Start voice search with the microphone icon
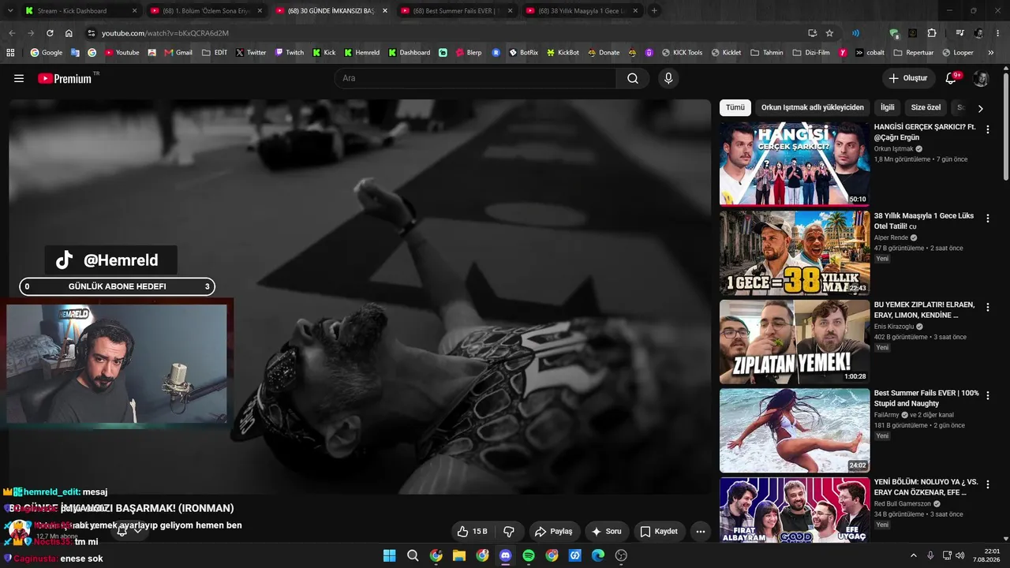 click(x=668, y=78)
